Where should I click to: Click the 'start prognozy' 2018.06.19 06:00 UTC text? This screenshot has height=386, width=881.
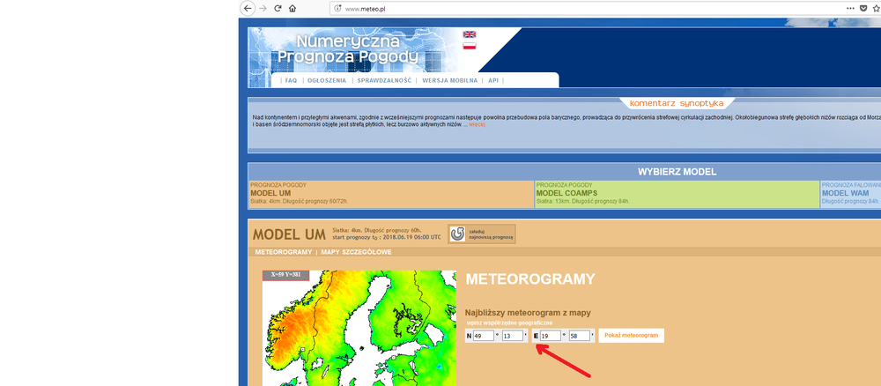pyautogui.click(x=387, y=237)
